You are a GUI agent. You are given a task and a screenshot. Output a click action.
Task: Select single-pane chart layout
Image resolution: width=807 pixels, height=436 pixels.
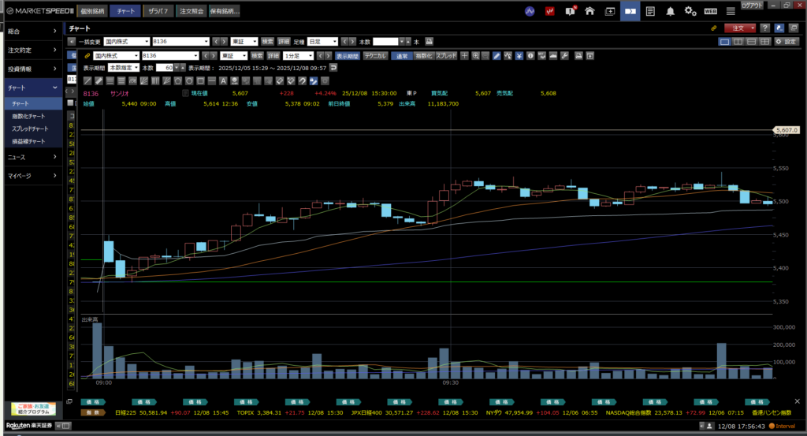point(724,41)
